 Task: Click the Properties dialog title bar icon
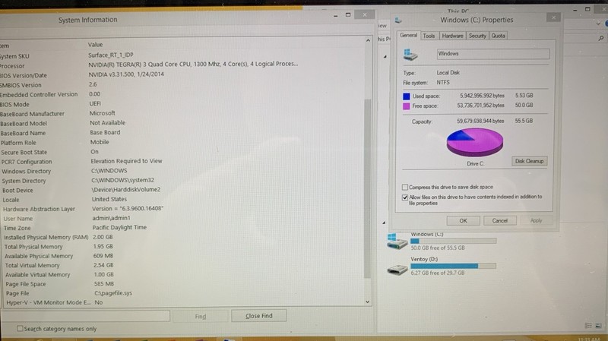pos(398,20)
